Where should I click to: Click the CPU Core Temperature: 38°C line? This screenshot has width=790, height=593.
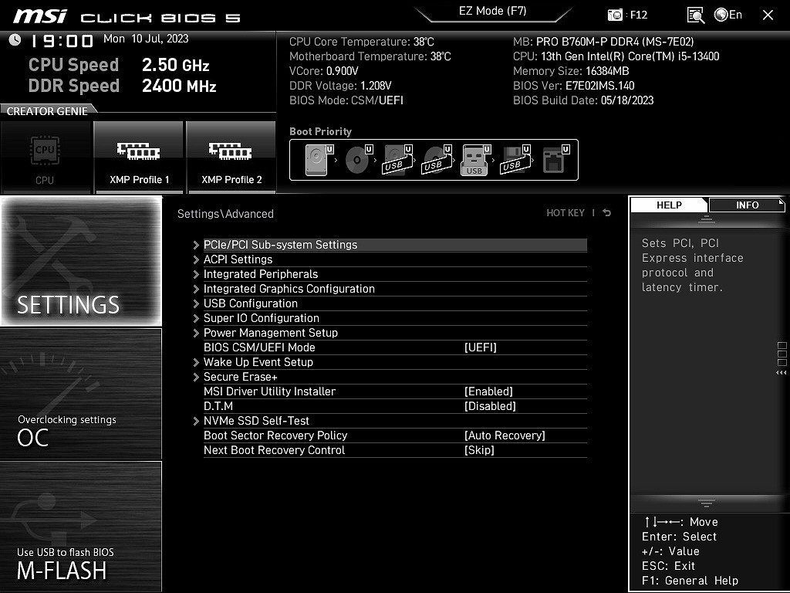pyautogui.click(x=362, y=42)
